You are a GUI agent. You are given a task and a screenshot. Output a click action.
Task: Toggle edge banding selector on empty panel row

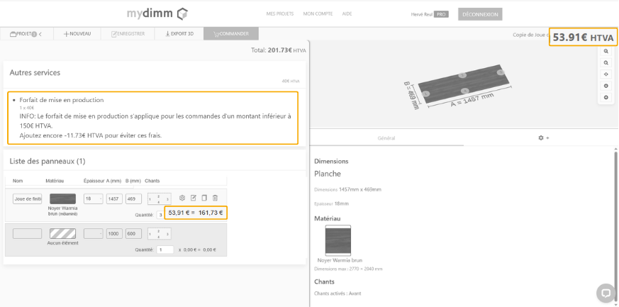coord(159,234)
